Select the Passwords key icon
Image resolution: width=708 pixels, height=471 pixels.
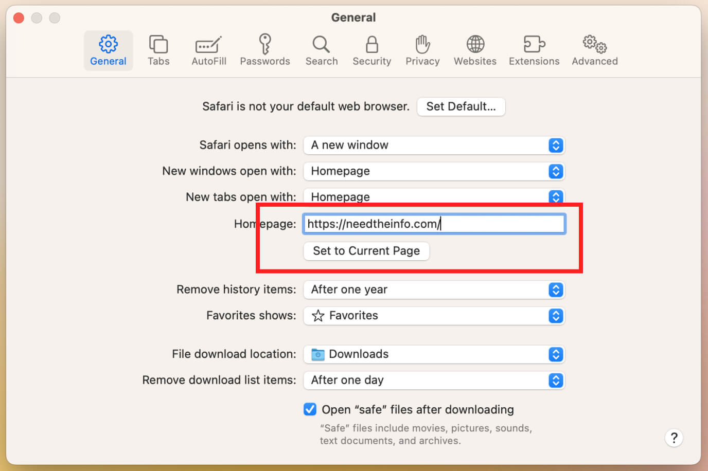pos(265,45)
